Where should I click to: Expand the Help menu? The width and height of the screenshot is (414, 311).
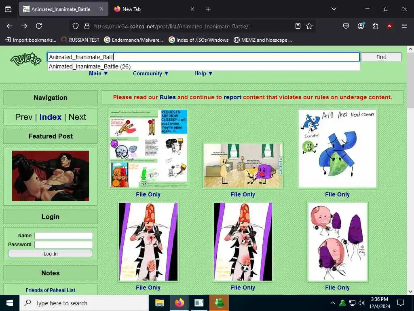[203, 74]
